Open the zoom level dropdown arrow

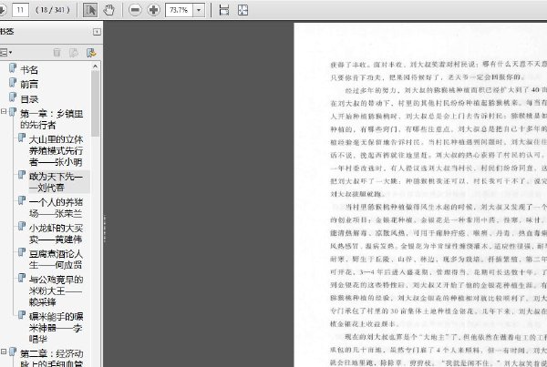tap(199, 10)
